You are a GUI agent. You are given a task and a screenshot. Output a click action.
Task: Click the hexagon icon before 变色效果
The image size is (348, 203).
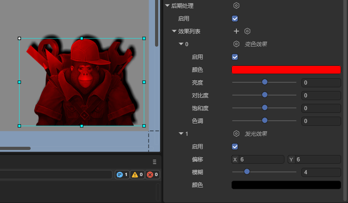click(236, 44)
